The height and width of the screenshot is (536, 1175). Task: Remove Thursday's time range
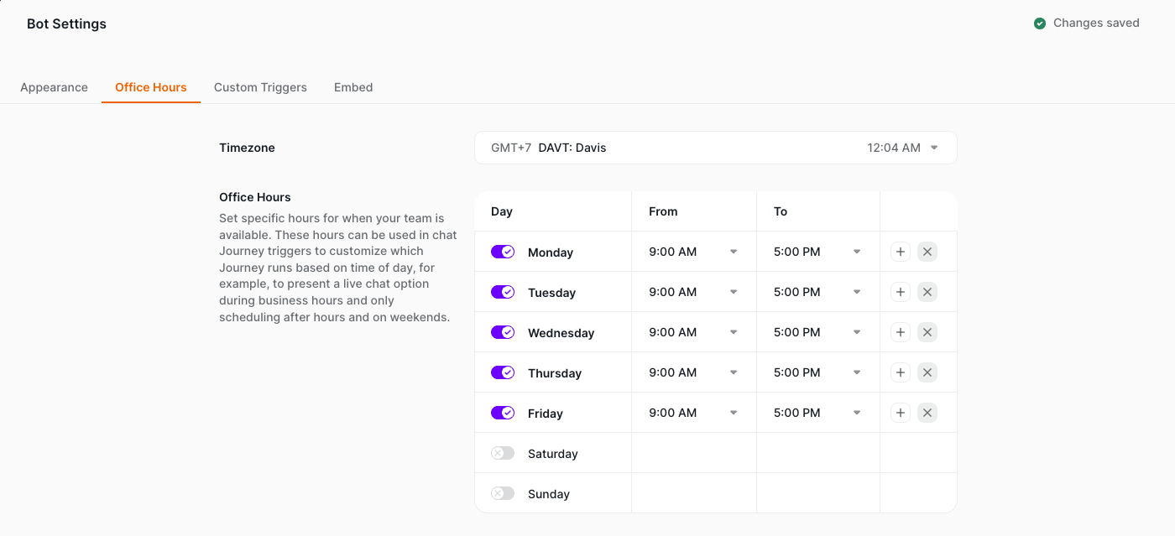(927, 372)
